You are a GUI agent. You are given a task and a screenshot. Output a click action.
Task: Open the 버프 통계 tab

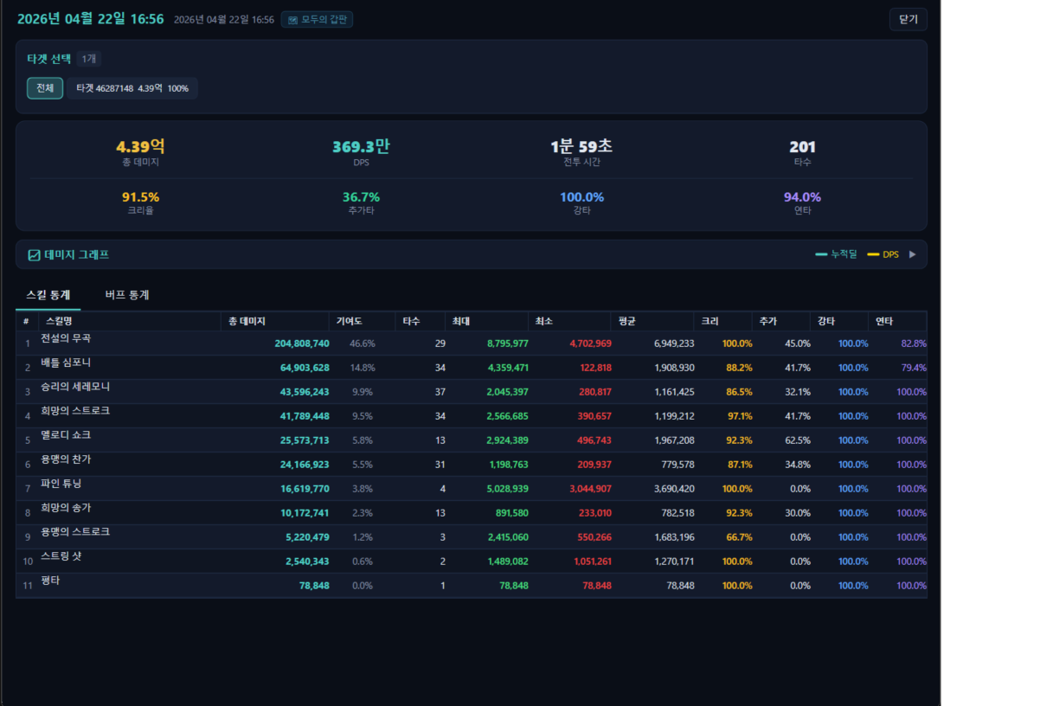(x=127, y=295)
